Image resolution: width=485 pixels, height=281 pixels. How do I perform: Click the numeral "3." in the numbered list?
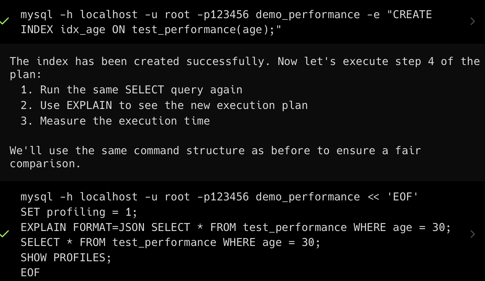point(26,121)
